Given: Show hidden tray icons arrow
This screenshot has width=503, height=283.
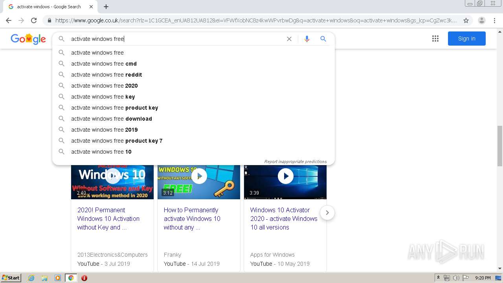Looking at the screenshot, I should tap(438, 278).
